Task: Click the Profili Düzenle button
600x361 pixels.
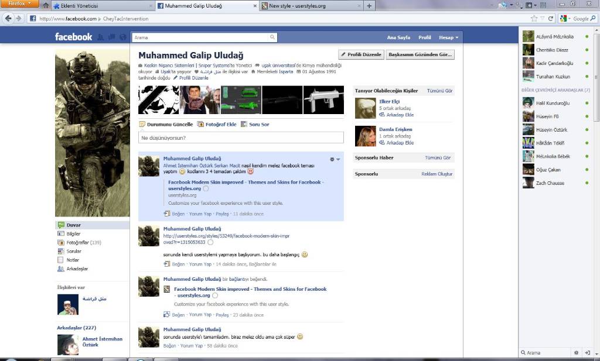Action: (361, 54)
